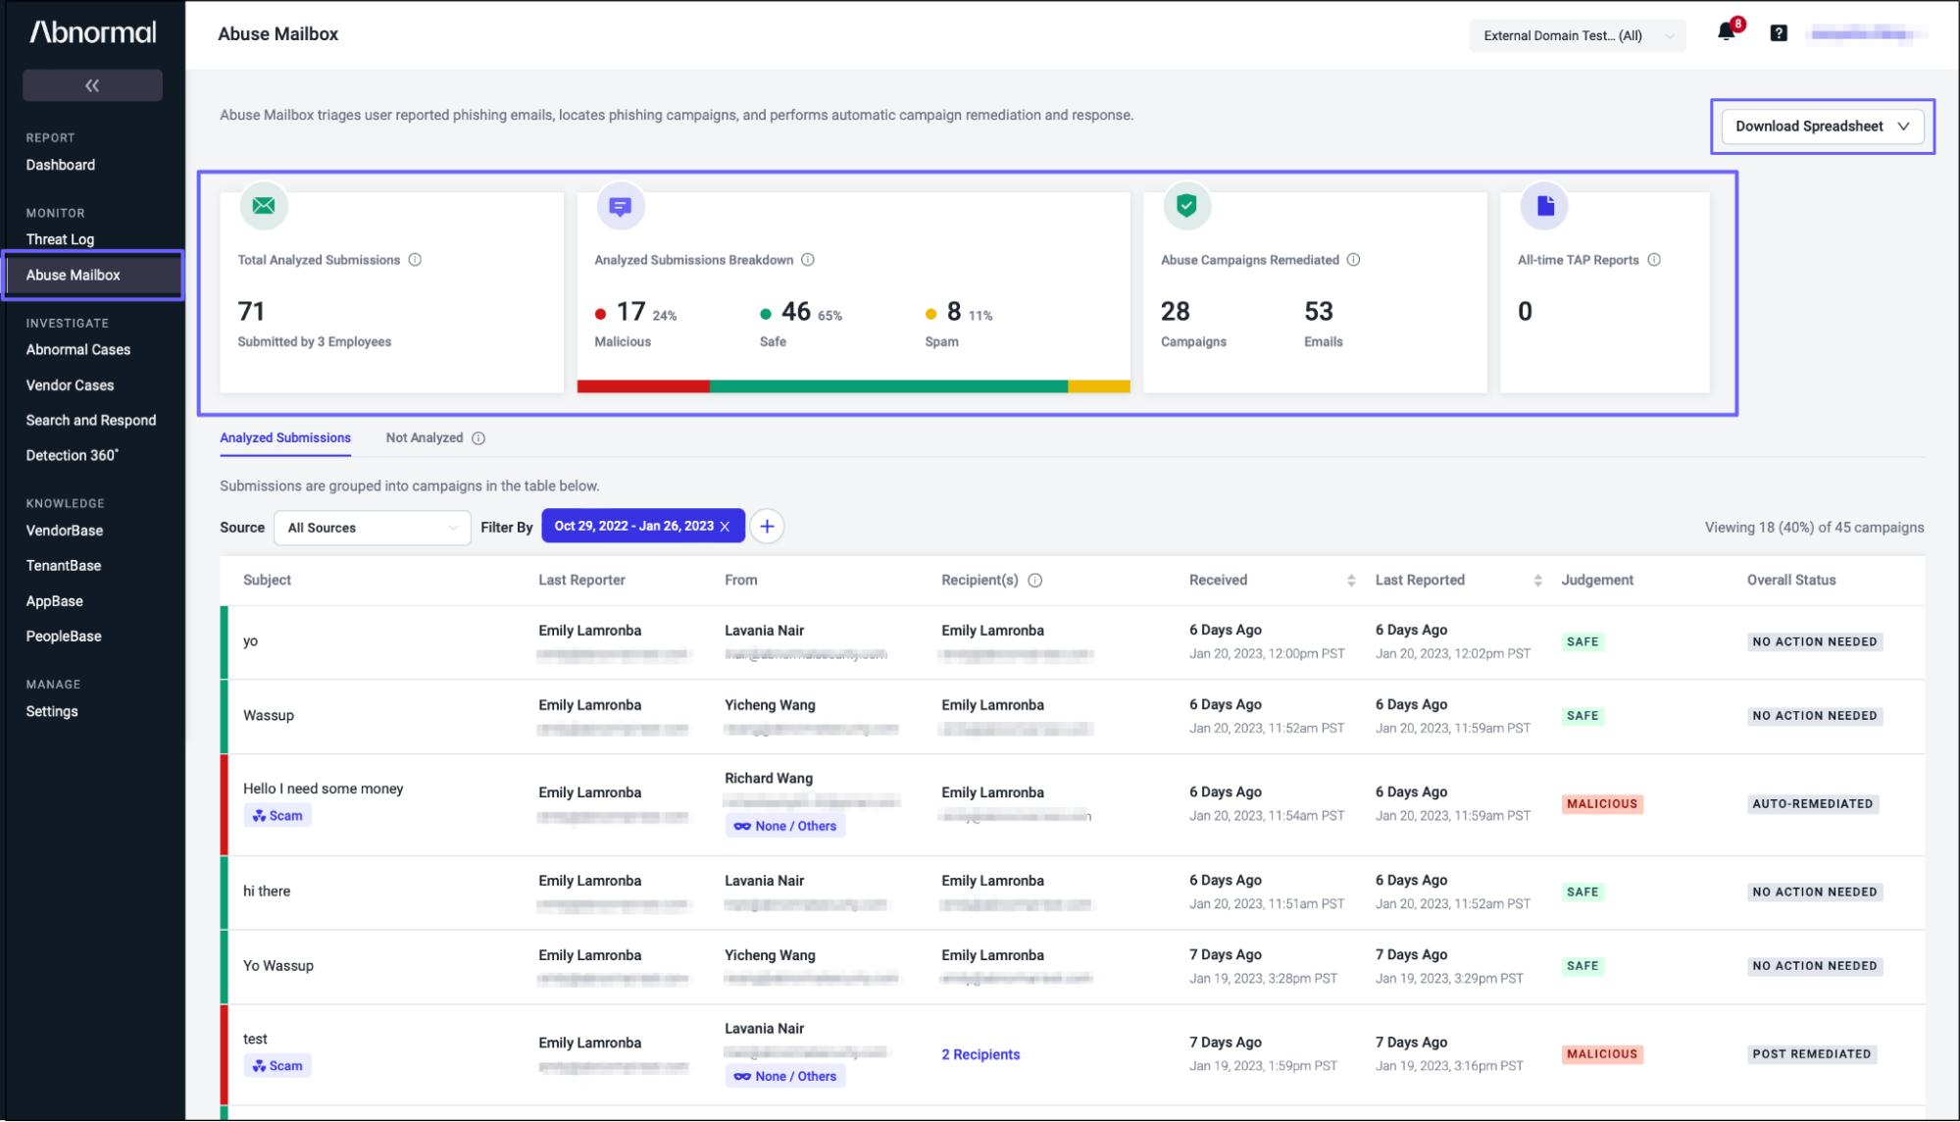
Task: Open the 2 Recipients link
Action: tap(980, 1054)
